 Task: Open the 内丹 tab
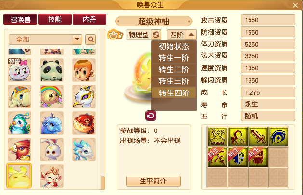click(x=90, y=19)
